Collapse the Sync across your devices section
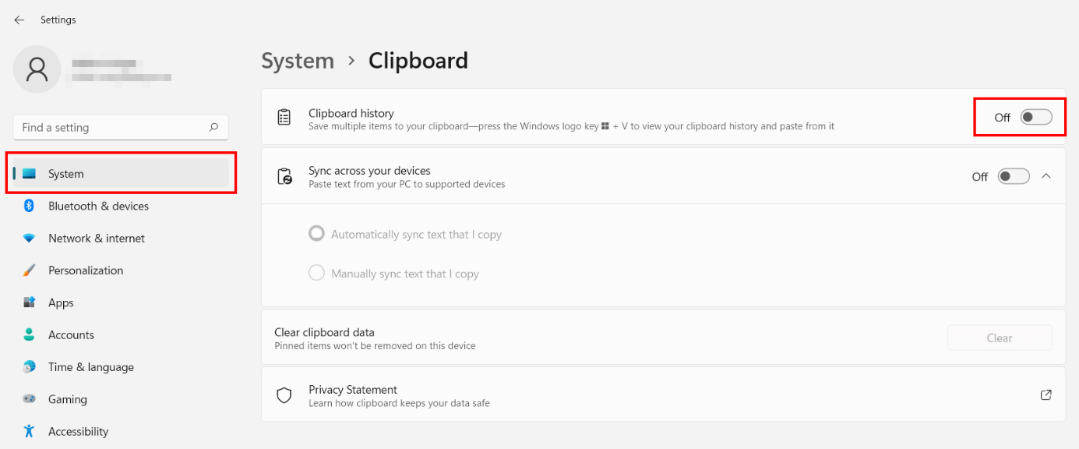 click(1046, 176)
